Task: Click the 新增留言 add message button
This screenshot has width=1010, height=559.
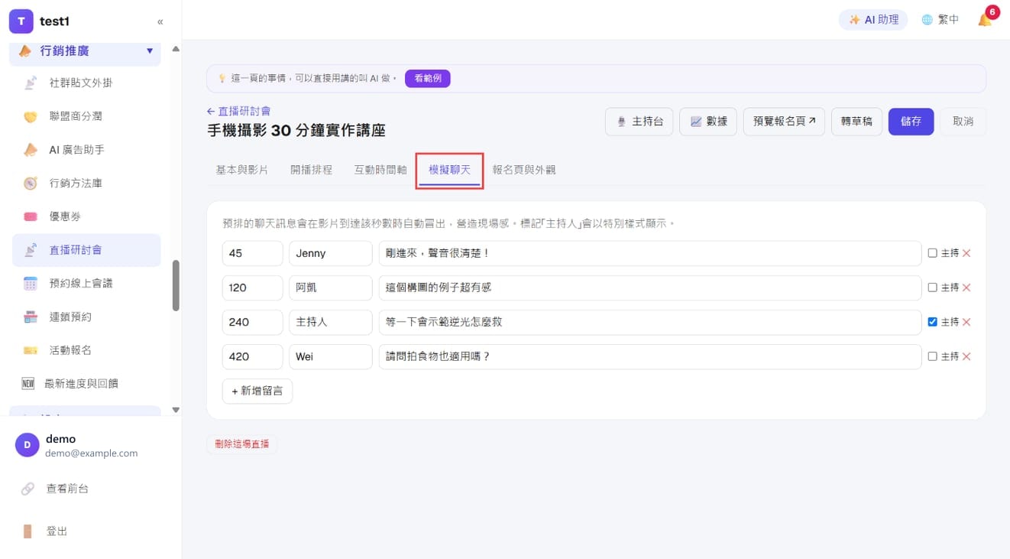Action: coord(257,391)
